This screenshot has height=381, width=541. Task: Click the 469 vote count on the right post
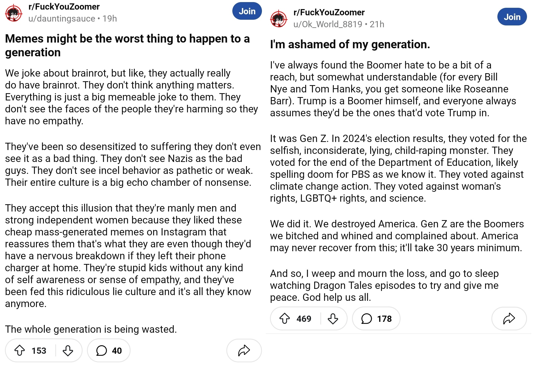coord(304,319)
